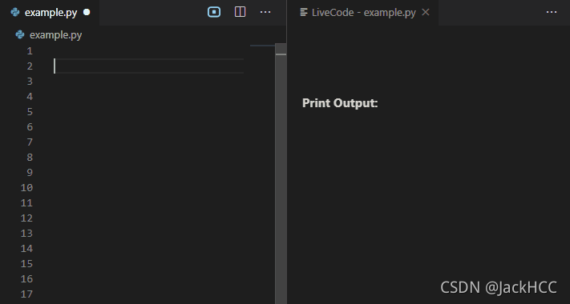The height and width of the screenshot is (304, 570).
Task: Click line number 1 in gutter
Action: 30,50
